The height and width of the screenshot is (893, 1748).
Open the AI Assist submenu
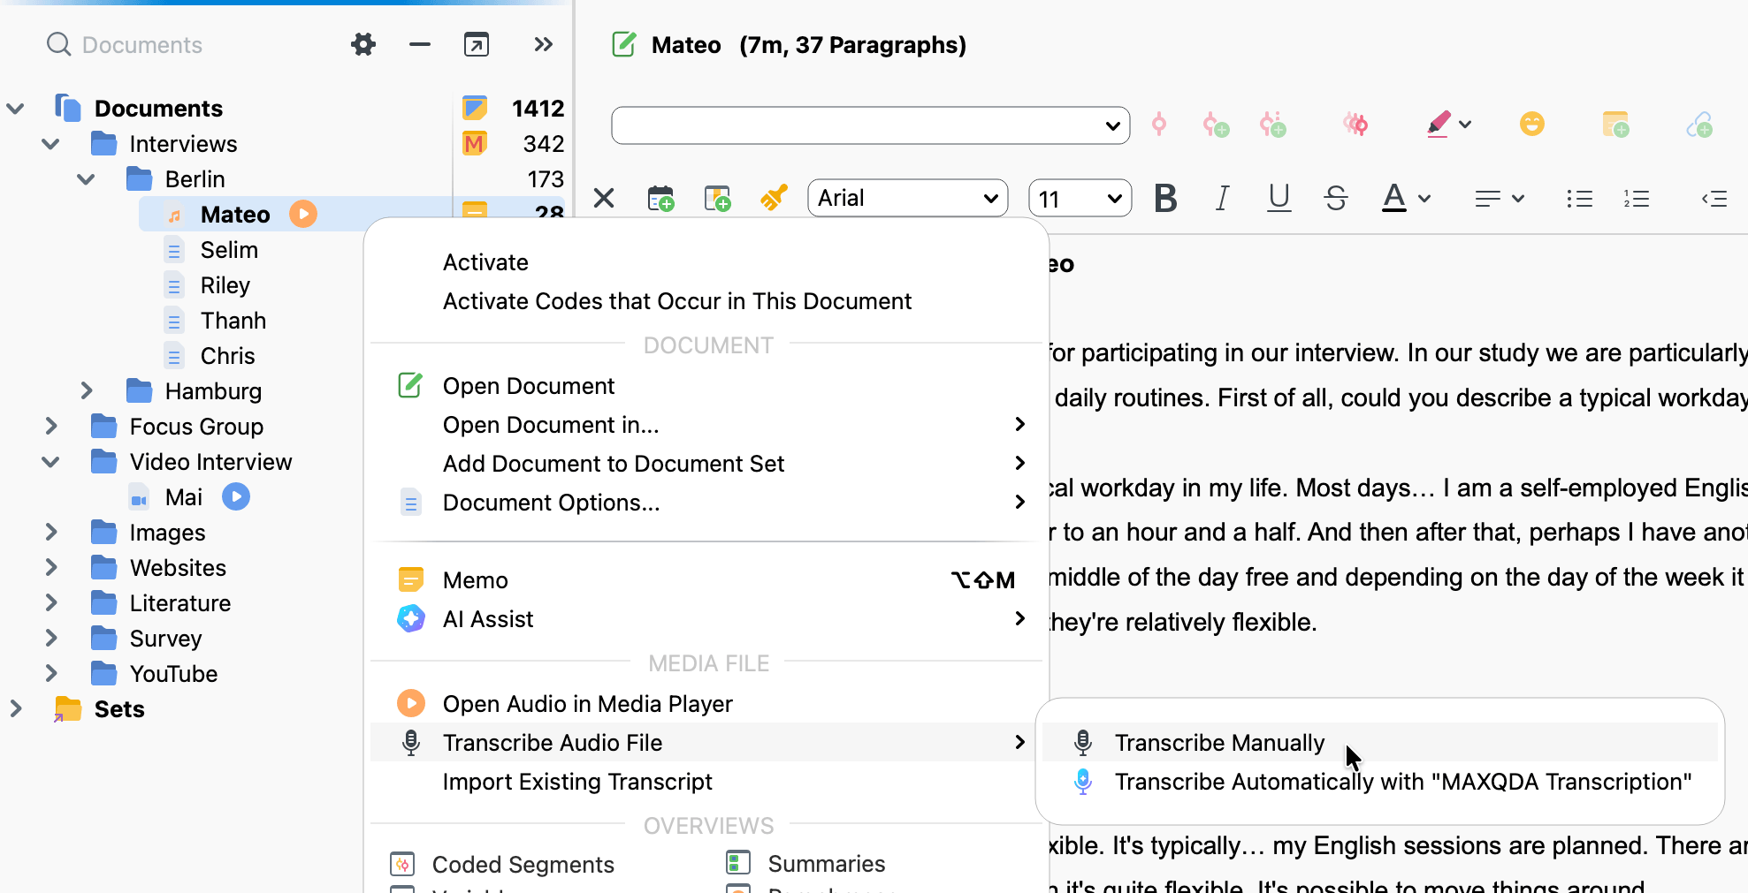pyautogui.click(x=706, y=619)
